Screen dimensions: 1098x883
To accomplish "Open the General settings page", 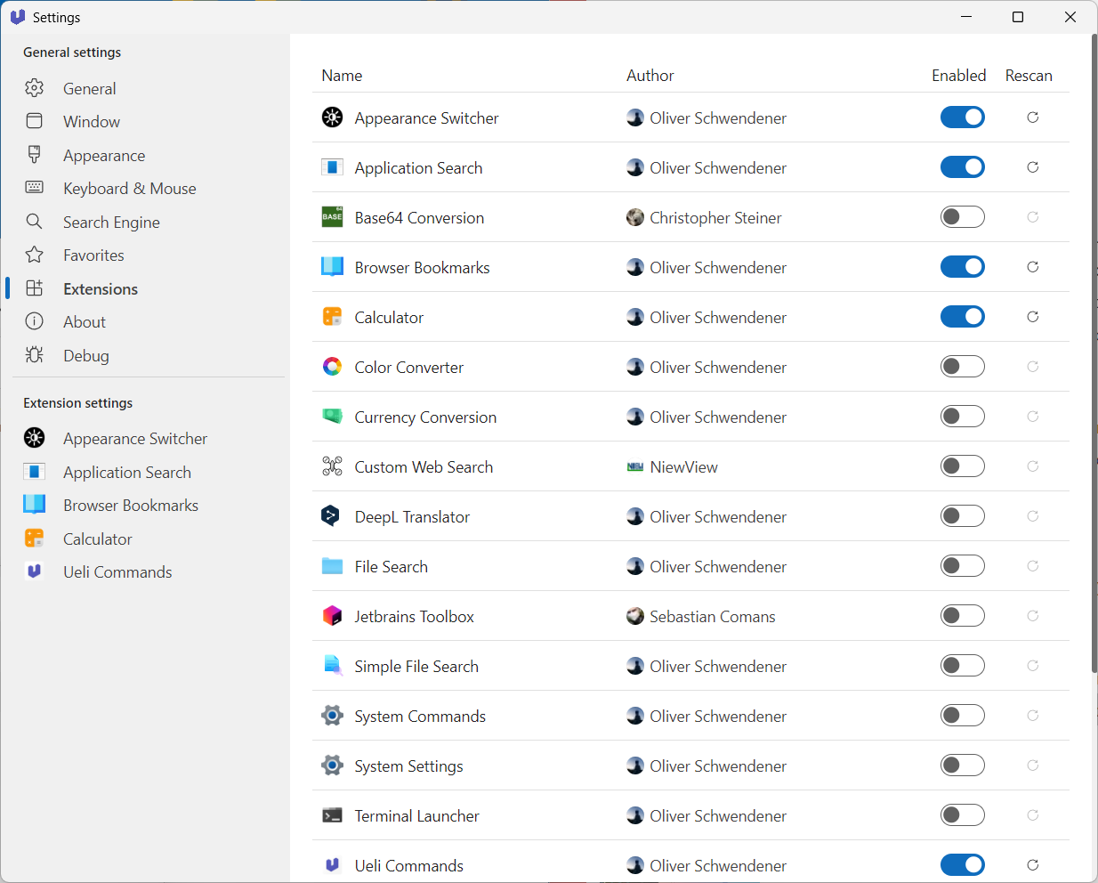I will point(89,89).
